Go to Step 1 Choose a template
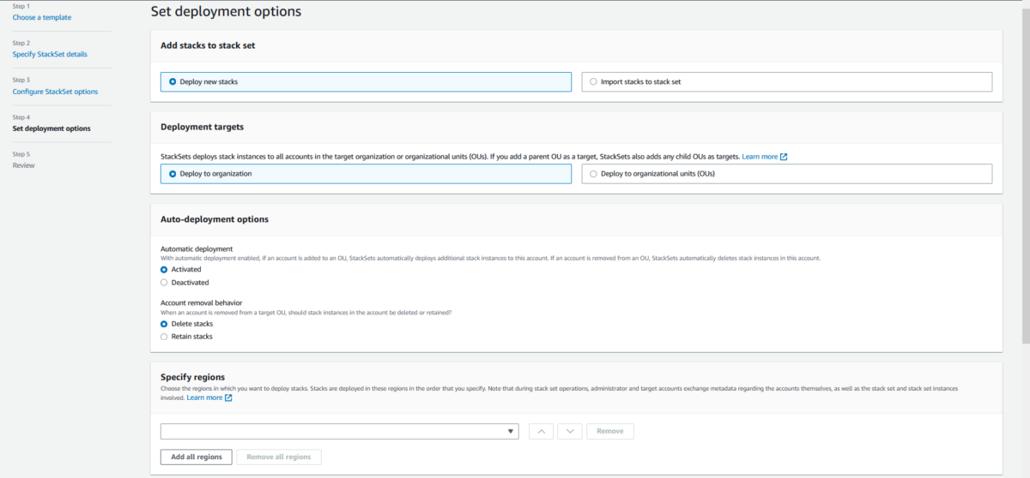The height and width of the screenshot is (478, 1030). pos(42,17)
